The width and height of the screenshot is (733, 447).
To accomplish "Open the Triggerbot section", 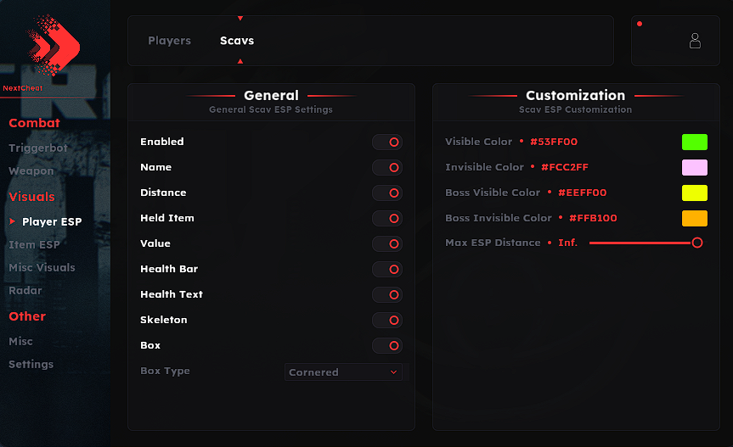I will pyautogui.click(x=38, y=148).
